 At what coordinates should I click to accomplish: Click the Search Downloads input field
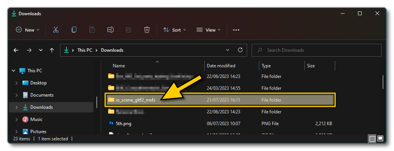[x=317, y=50]
